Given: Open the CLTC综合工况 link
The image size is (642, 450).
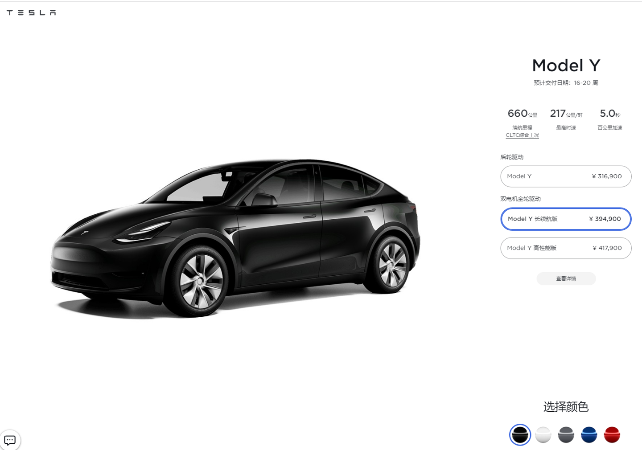Looking at the screenshot, I should coord(522,135).
